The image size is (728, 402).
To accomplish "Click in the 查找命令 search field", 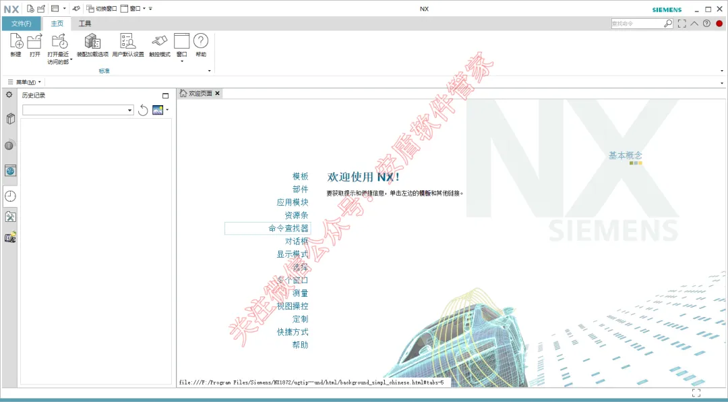I will [636, 23].
